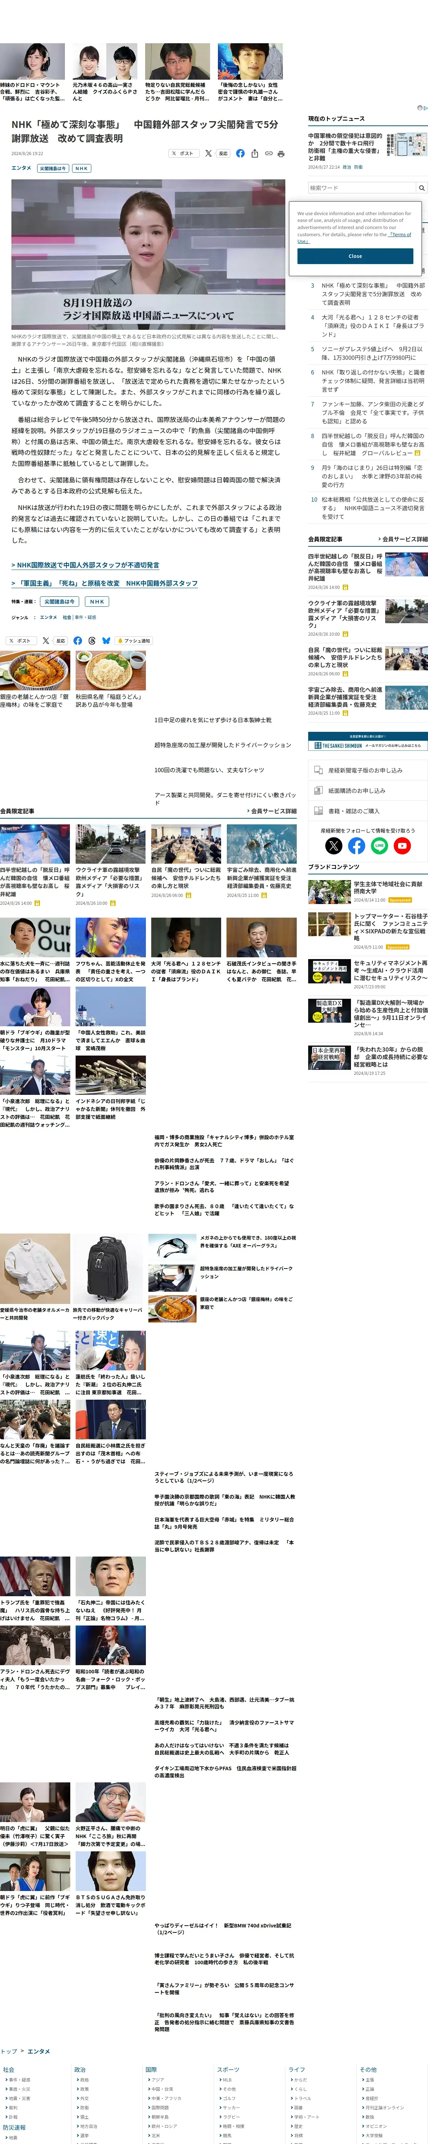This screenshot has width=428, height=2144.
Task: Open 大河「光る君へ」128センチの従者 card
Action: tap(186, 950)
